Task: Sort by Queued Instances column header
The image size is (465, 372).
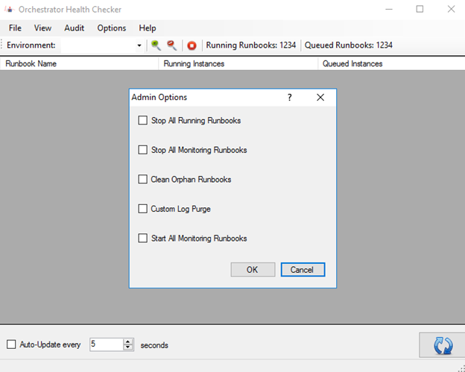Action: pyautogui.click(x=391, y=63)
